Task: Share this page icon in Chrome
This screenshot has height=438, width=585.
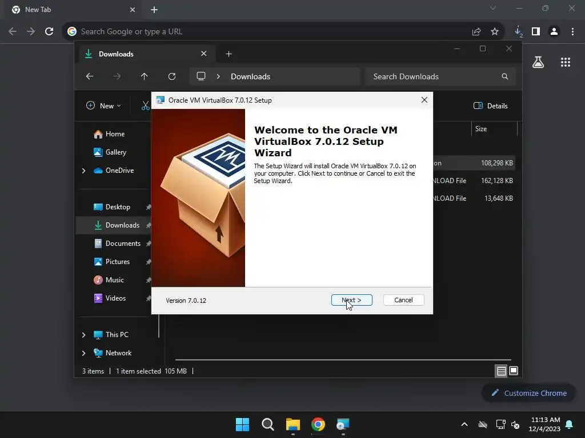Action: pos(476,32)
